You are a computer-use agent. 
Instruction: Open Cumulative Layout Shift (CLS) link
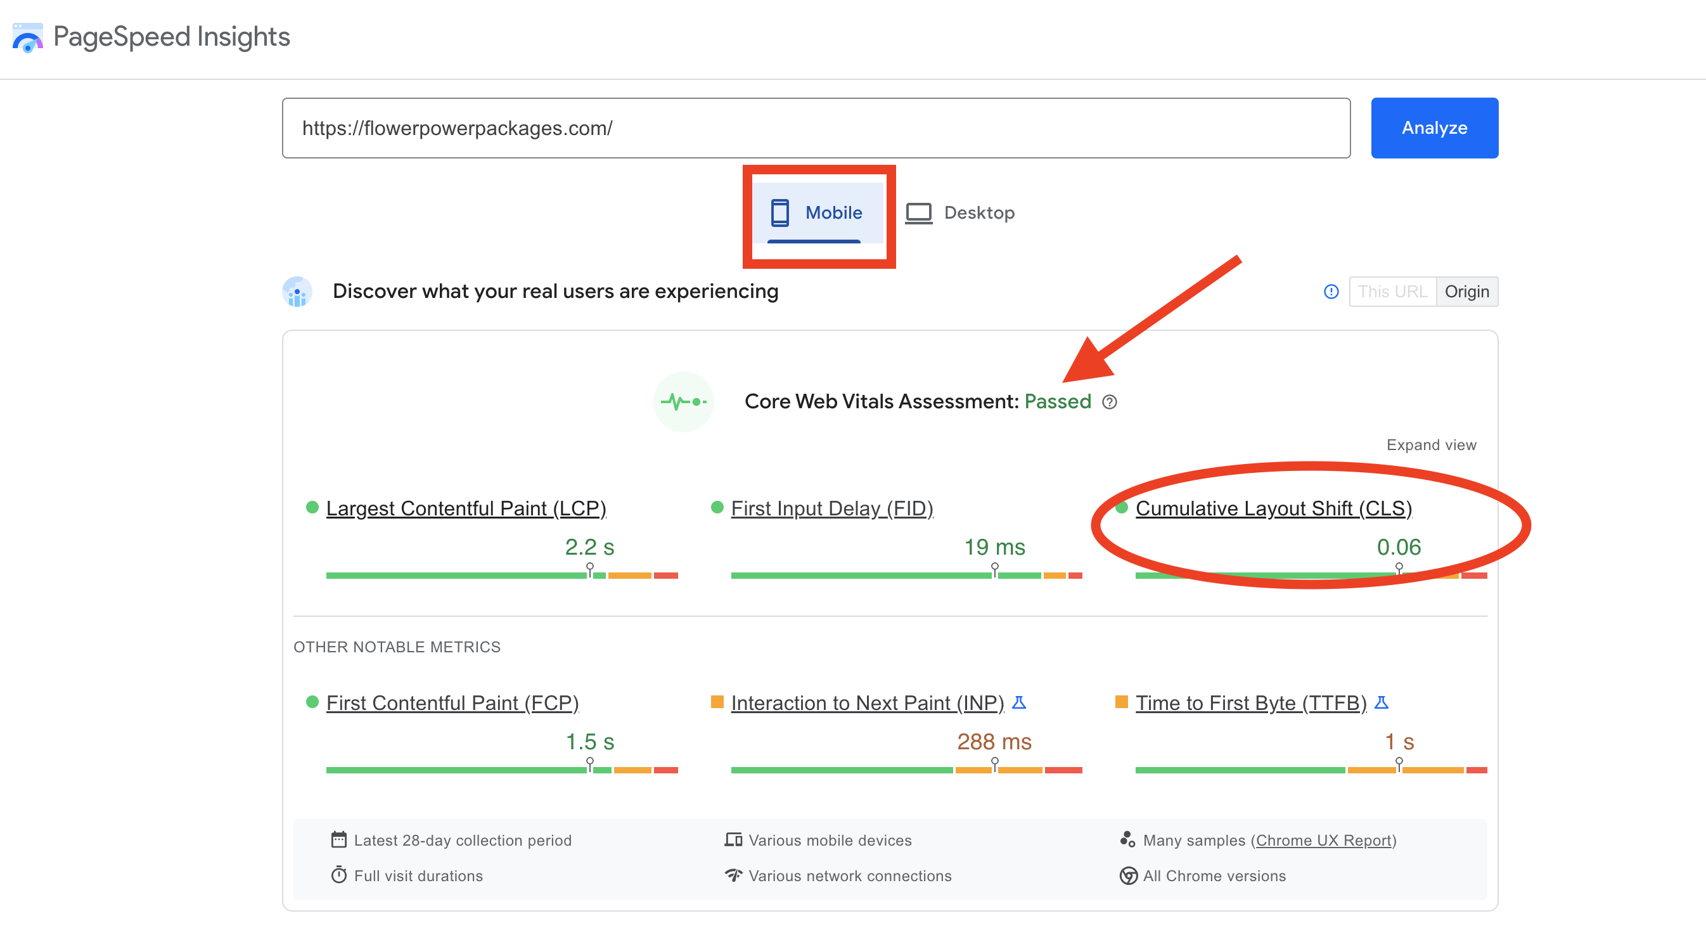1273,508
